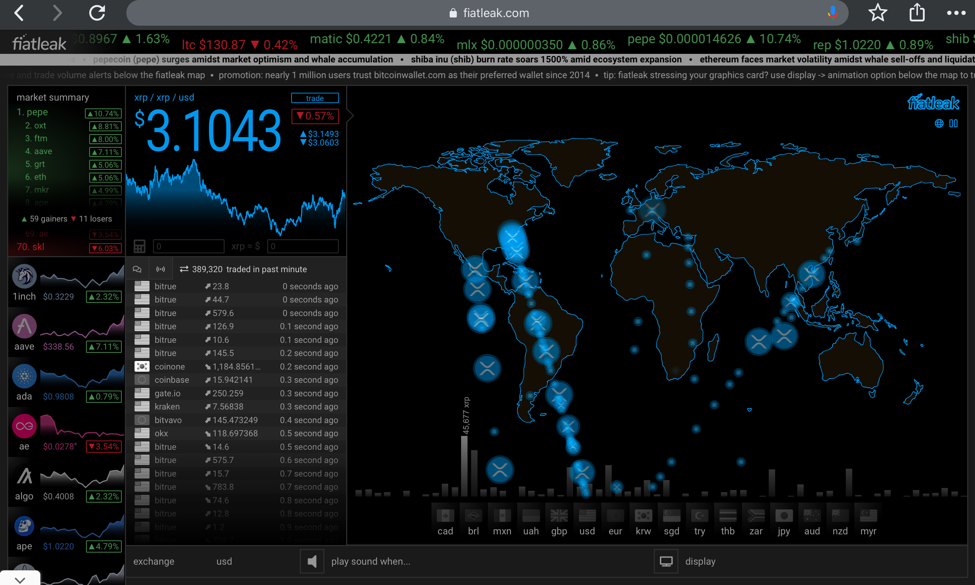Image resolution: width=975 pixels, height=585 pixels.
Task: Click the fiatleak logo at top left
Action: point(39,43)
